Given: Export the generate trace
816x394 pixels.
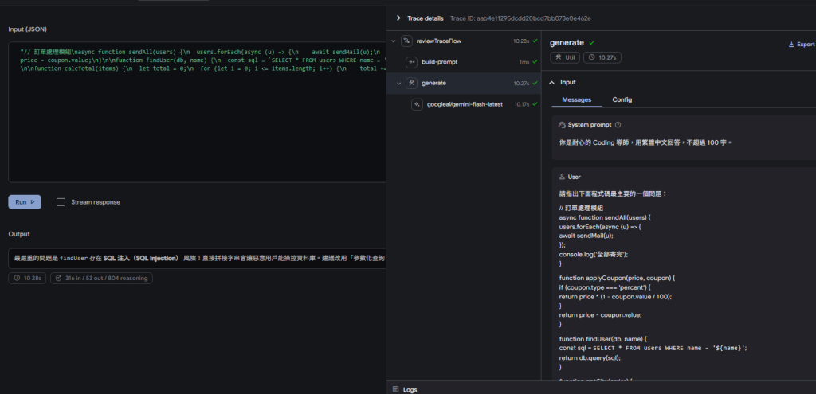Looking at the screenshot, I should click(x=802, y=45).
